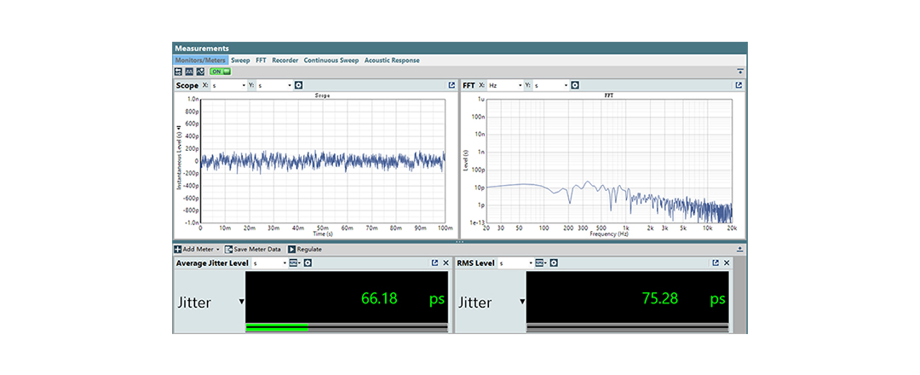Close the Average Jitter Level meter
Image resolution: width=920 pixels, height=375 pixels.
tap(446, 263)
